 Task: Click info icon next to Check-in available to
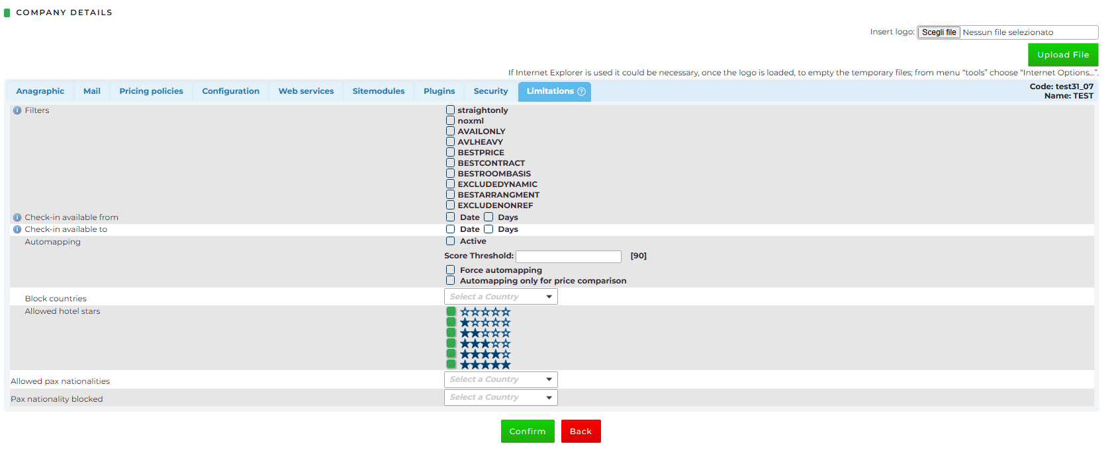coord(17,229)
